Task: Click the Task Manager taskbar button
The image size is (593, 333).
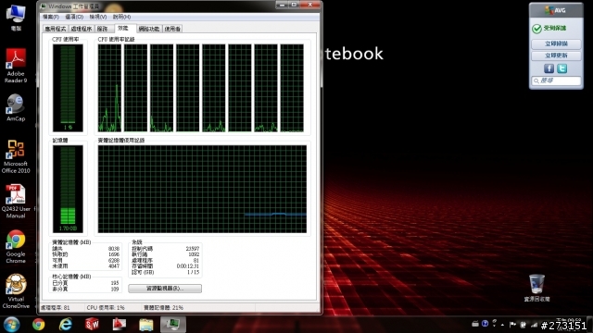Action: point(173,325)
